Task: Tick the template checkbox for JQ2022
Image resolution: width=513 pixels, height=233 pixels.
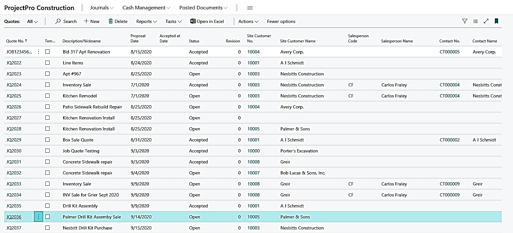Action: (48, 63)
